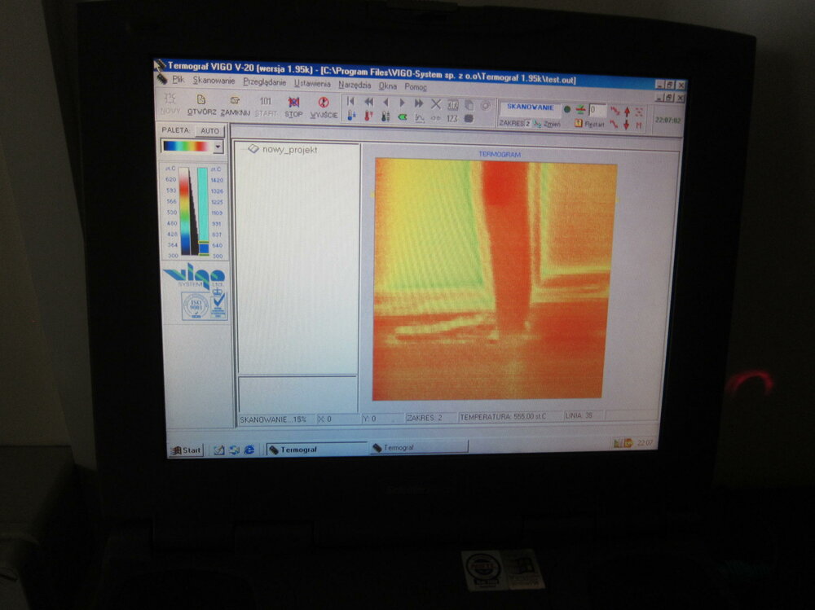Click the Zmień range button
Screen dimensions: 815x610
547,124
